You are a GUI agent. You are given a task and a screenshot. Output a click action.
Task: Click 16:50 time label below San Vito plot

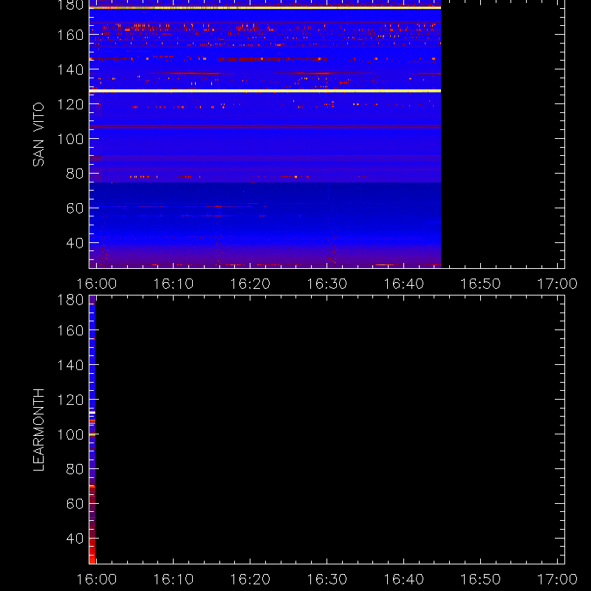pyautogui.click(x=481, y=284)
